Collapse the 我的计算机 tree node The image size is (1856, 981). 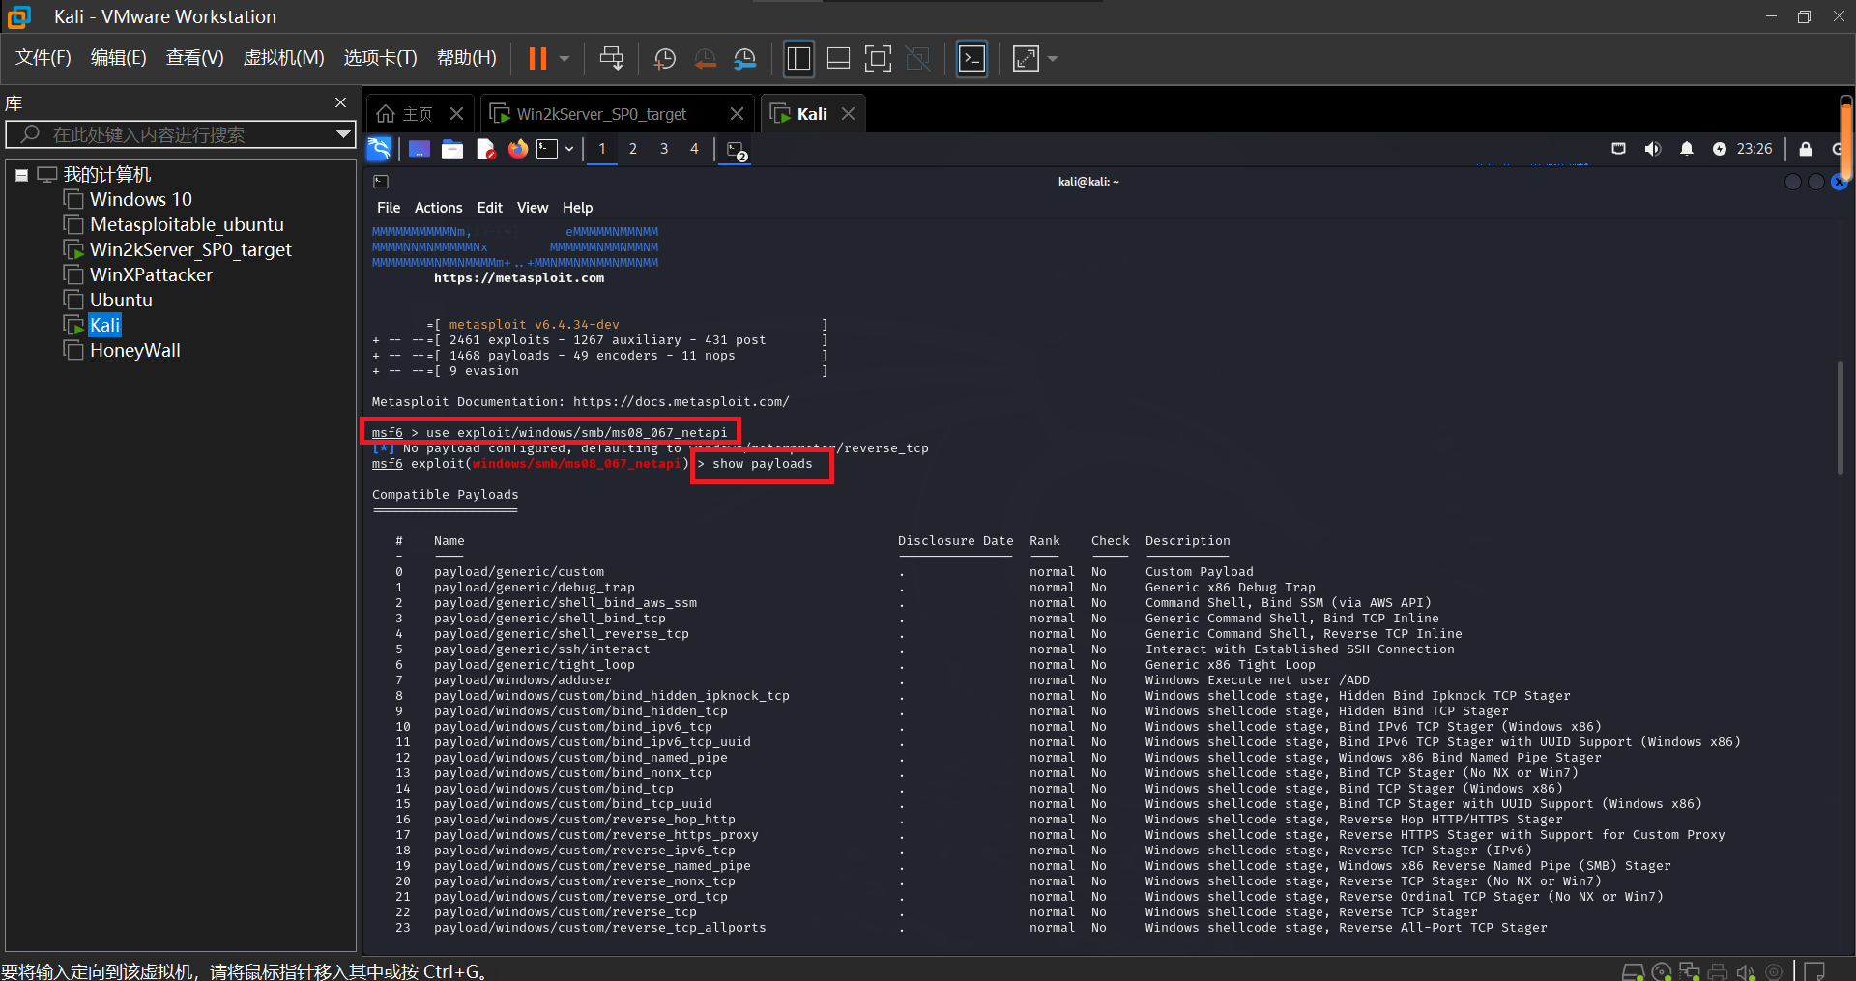21,175
